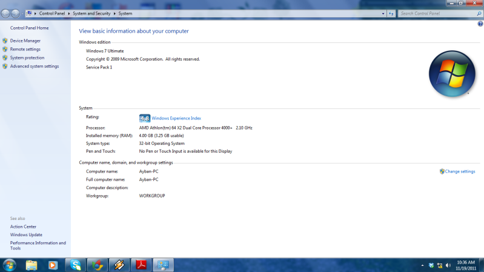The width and height of the screenshot is (484, 272).
Task: Click the volume speaker tray icon
Action: [x=448, y=265]
